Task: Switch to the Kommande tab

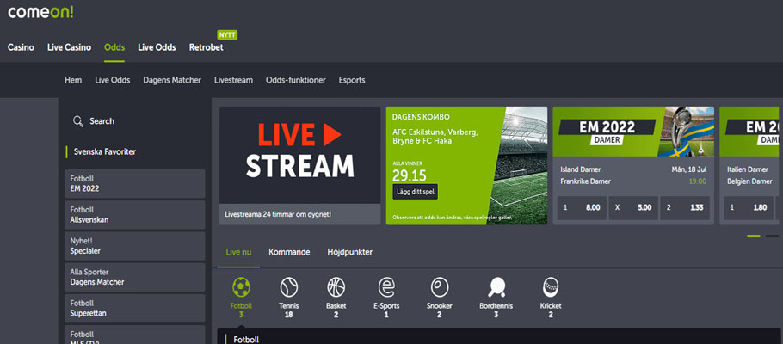Action: click(289, 252)
